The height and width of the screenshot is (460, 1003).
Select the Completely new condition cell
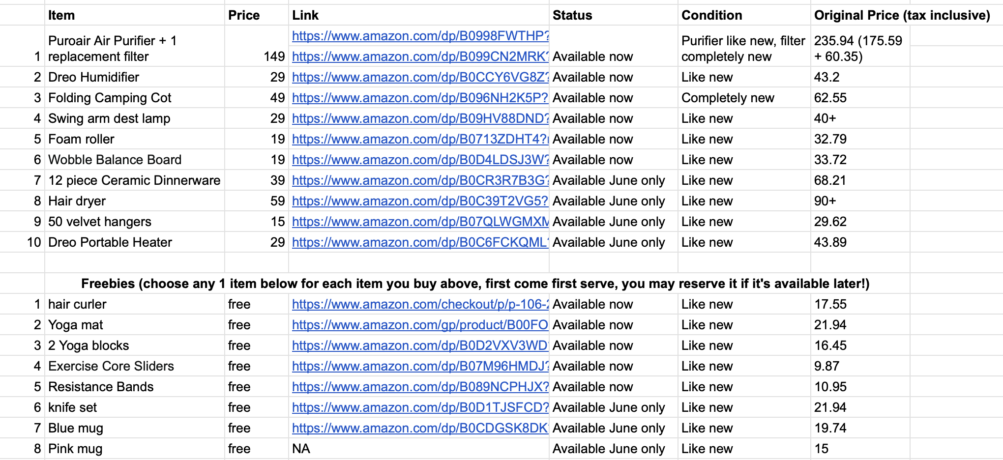coord(743,98)
